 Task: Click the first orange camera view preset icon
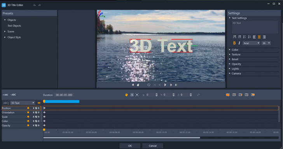pyautogui.click(x=228, y=95)
